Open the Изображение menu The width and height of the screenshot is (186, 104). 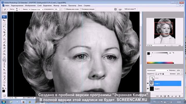tap(30, 5)
